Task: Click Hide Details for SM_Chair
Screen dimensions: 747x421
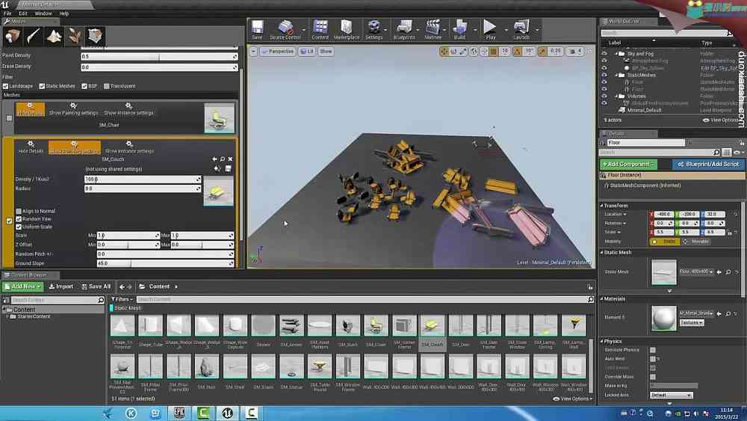Action: [30, 109]
